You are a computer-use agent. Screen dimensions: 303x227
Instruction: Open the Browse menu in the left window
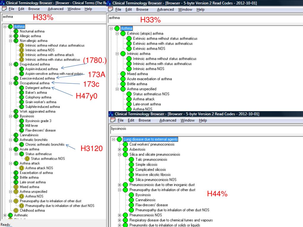pyautogui.click(x=34, y=9)
